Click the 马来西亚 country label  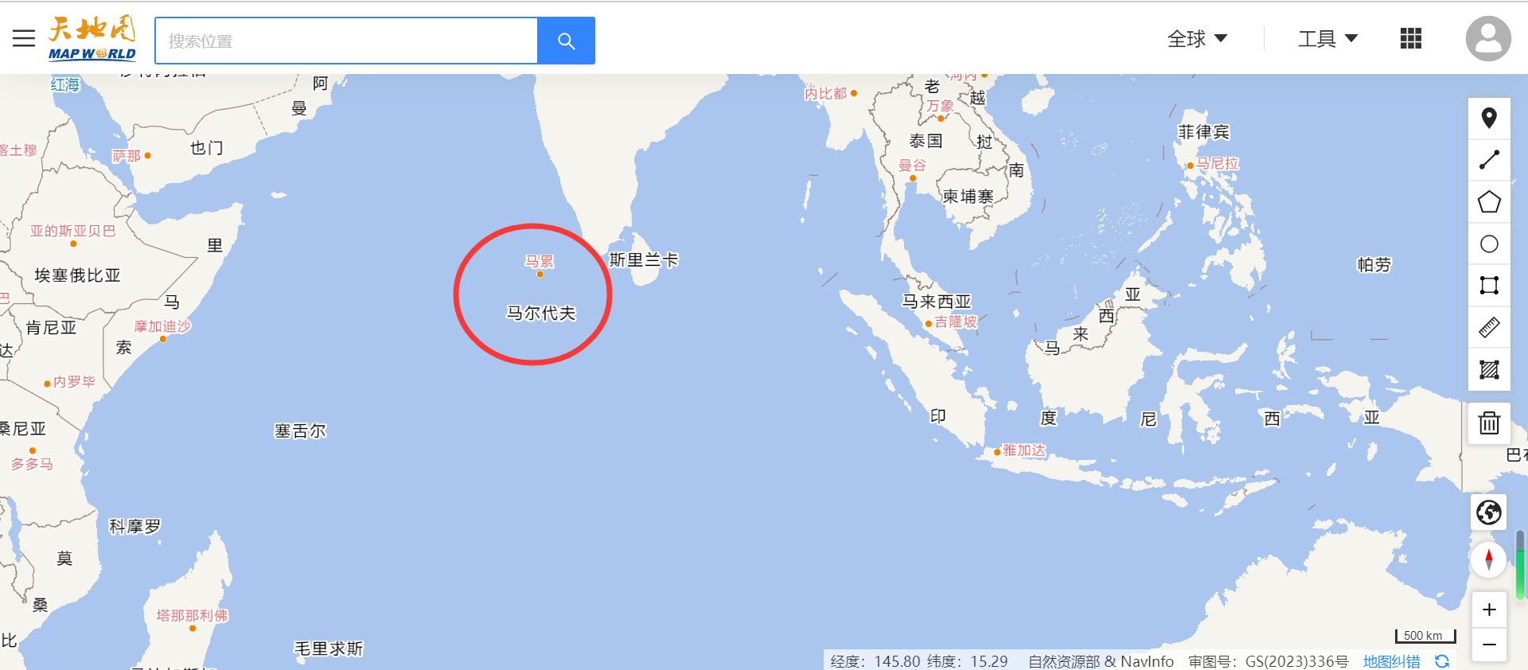click(x=937, y=302)
